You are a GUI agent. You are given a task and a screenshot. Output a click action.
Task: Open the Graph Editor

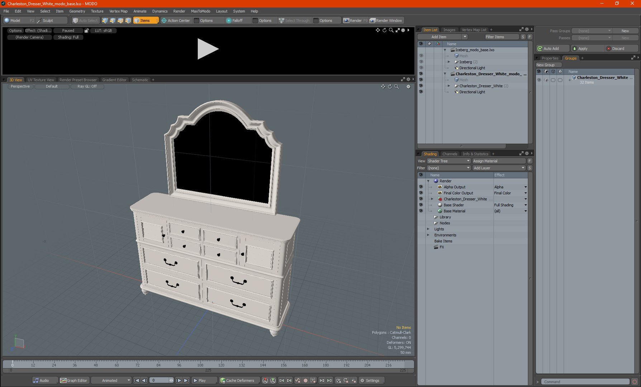[74, 381]
